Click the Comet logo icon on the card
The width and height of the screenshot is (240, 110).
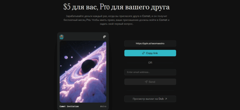click(105, 37)
